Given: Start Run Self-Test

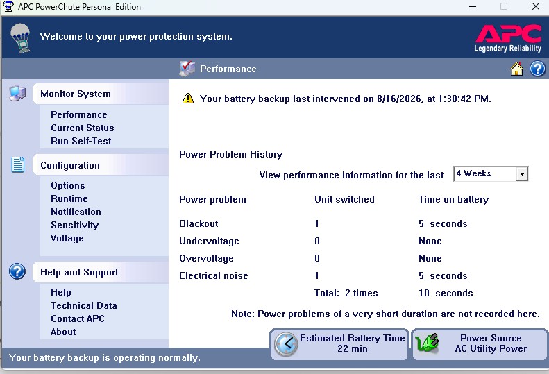Looking at the screenshot, I should click(x=81, y=141).
